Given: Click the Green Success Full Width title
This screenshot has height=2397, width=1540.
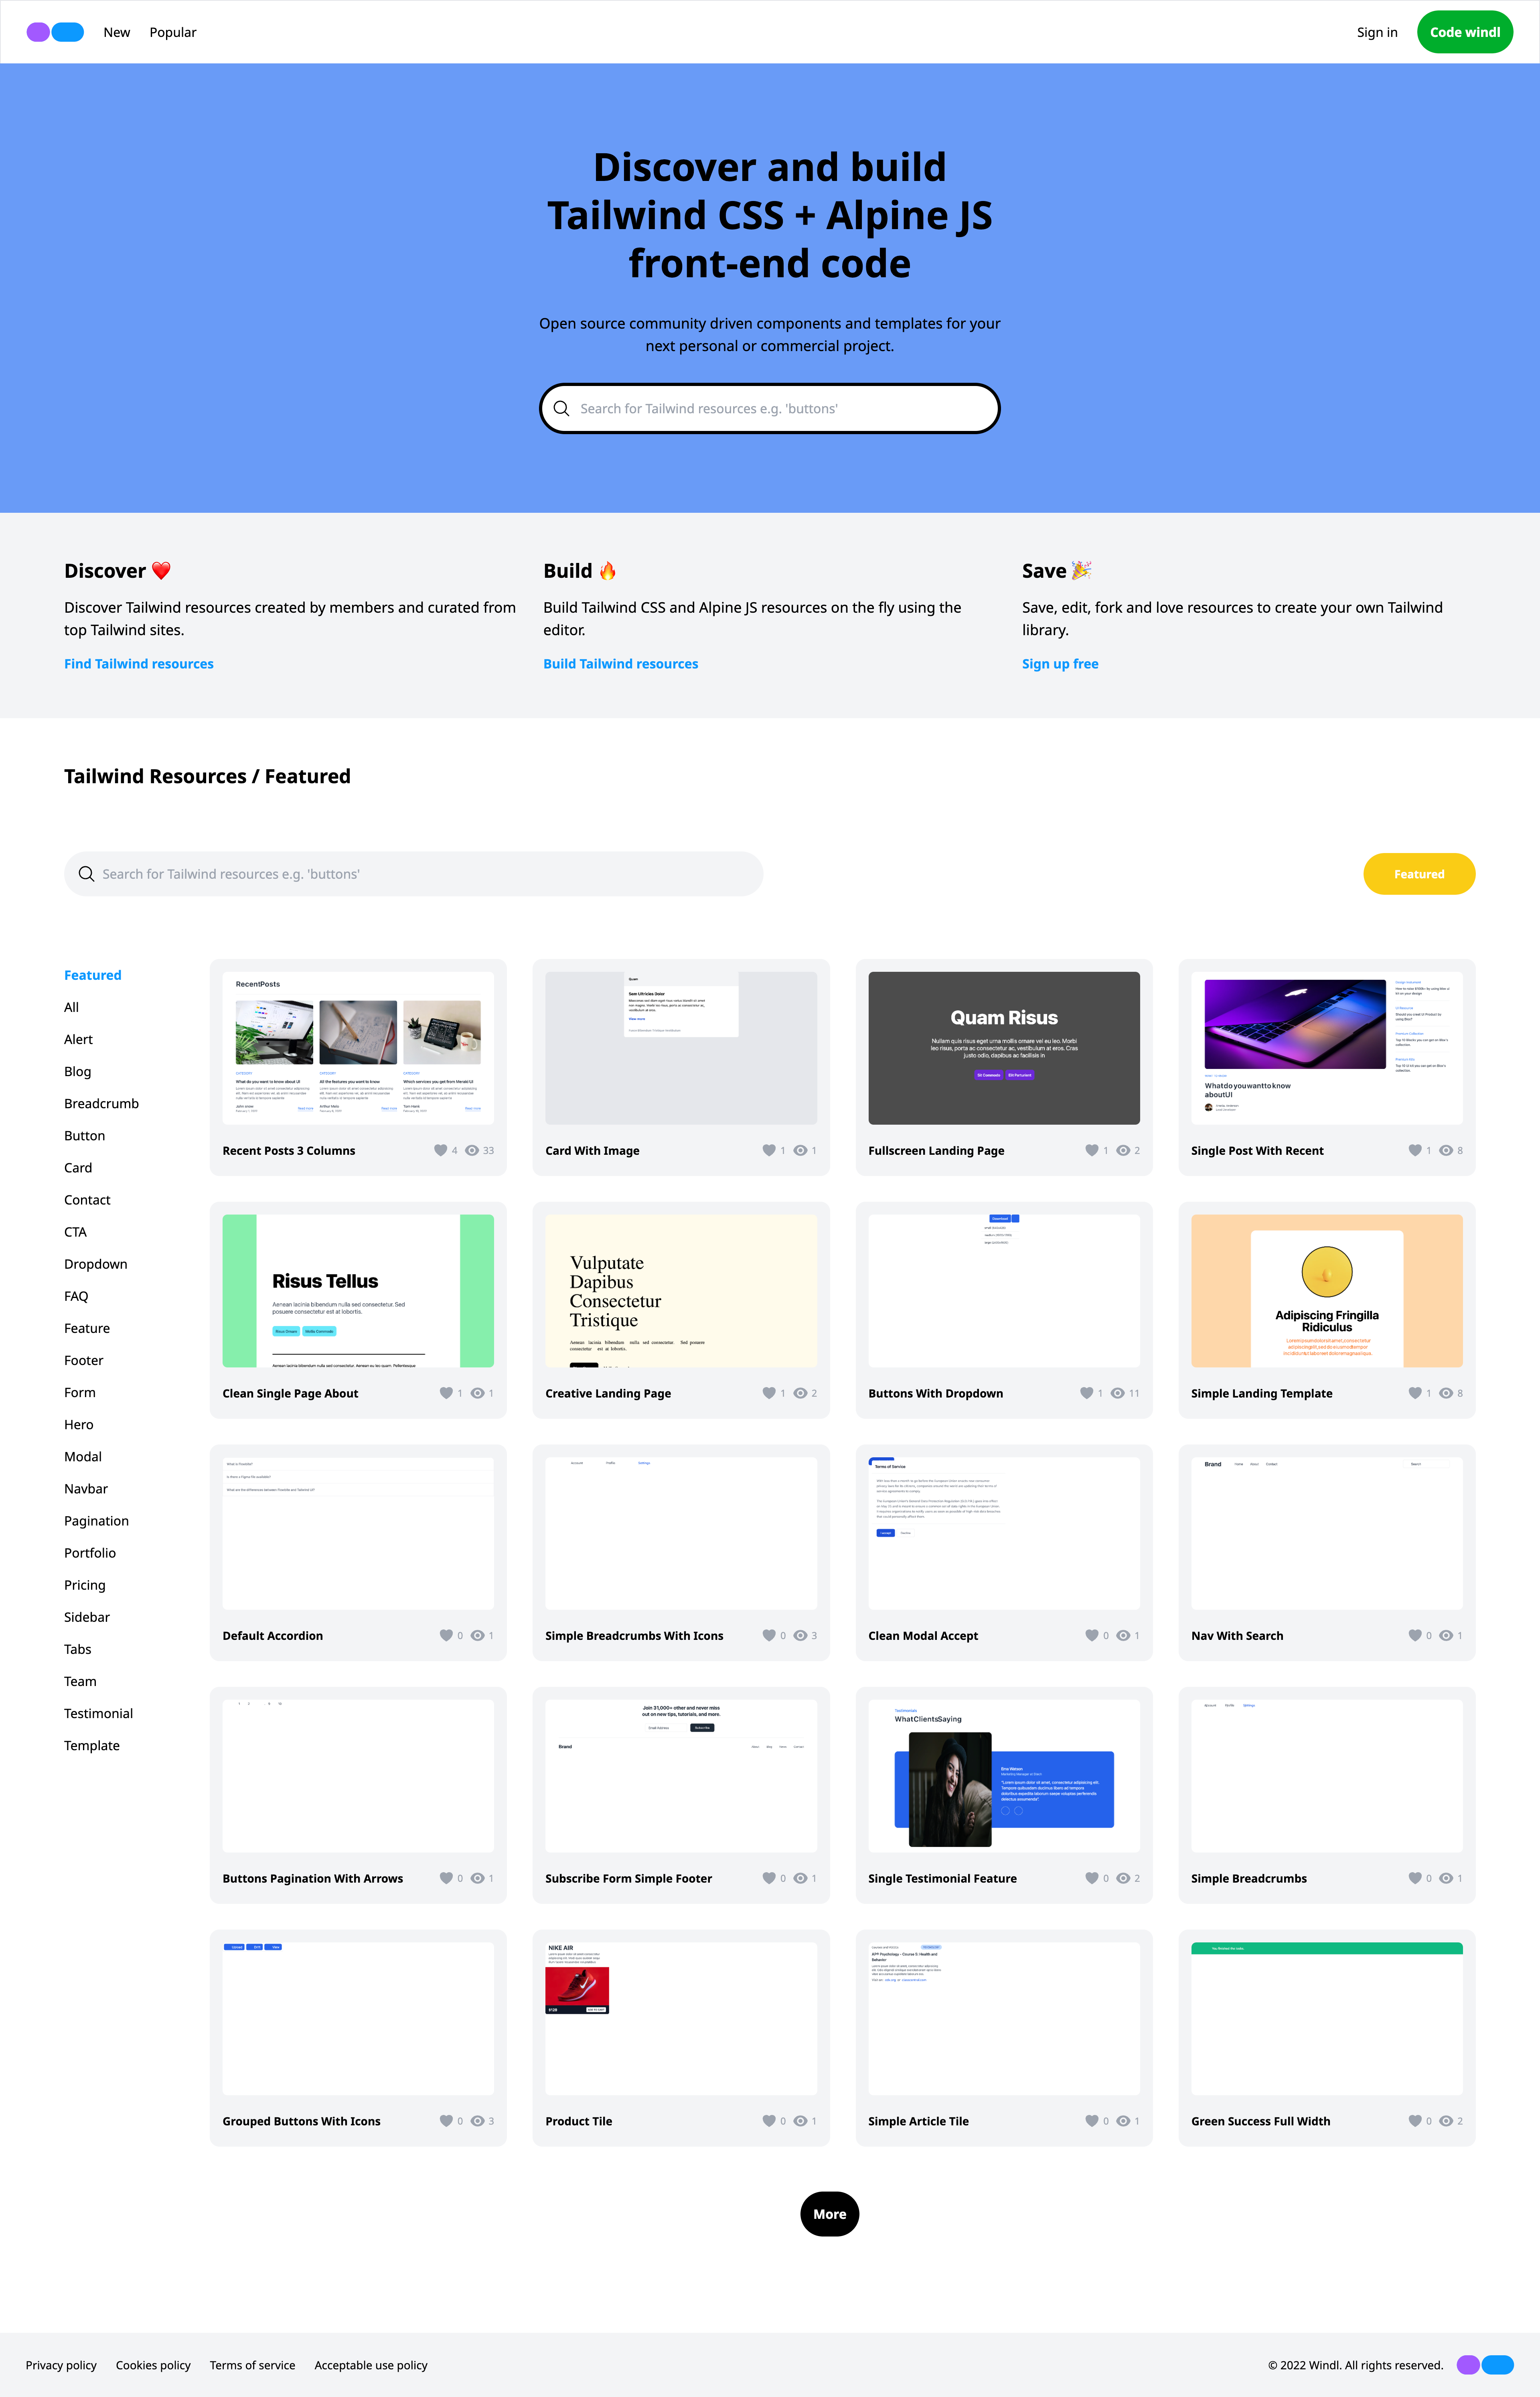Looking at the screenshot, I should click(x=1260, y=2121).
